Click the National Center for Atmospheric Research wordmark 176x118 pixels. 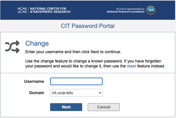point(50,10)
